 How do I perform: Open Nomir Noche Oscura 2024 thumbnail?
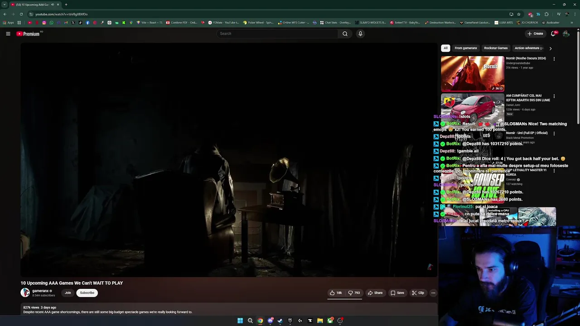tap(473, 73)
